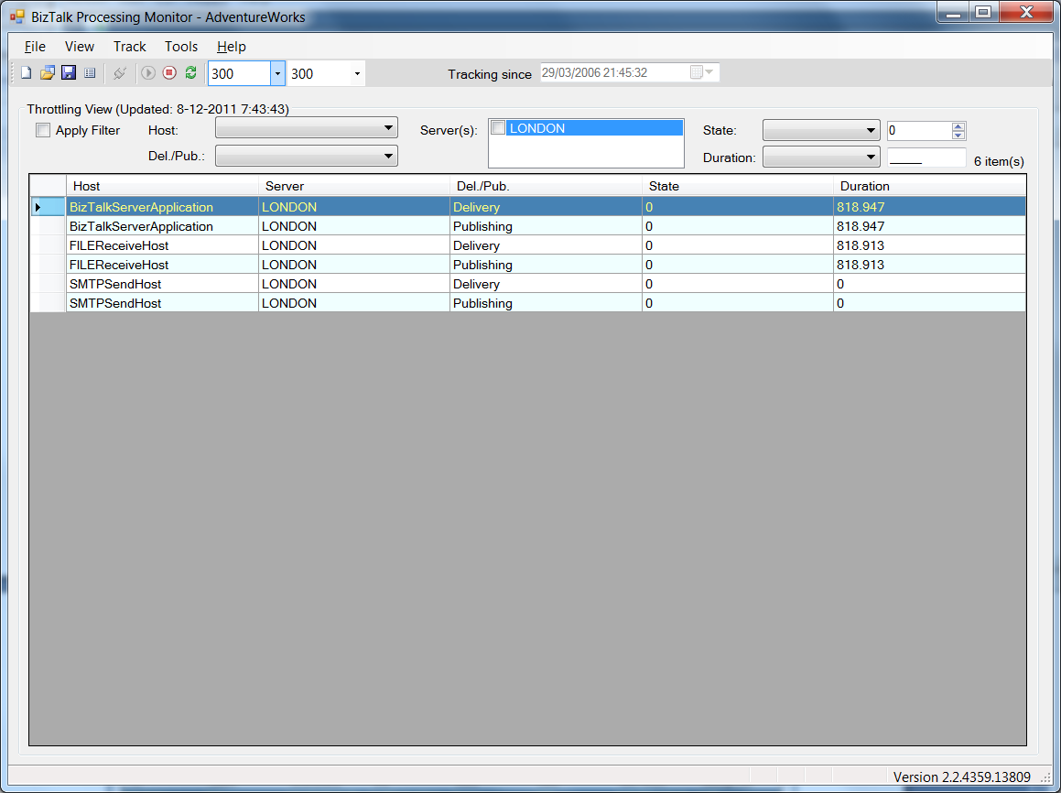
Task: Open the File menu
Action: click(35, 47)
